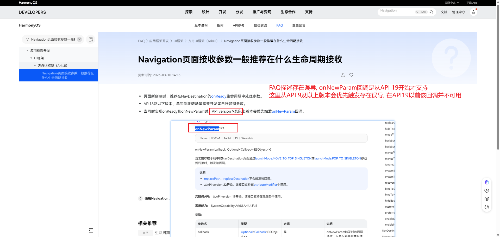The height and width of the screenshot is (237, 500).
Task: Open the document search icon beside the filter
Action: tap(91, 39)
